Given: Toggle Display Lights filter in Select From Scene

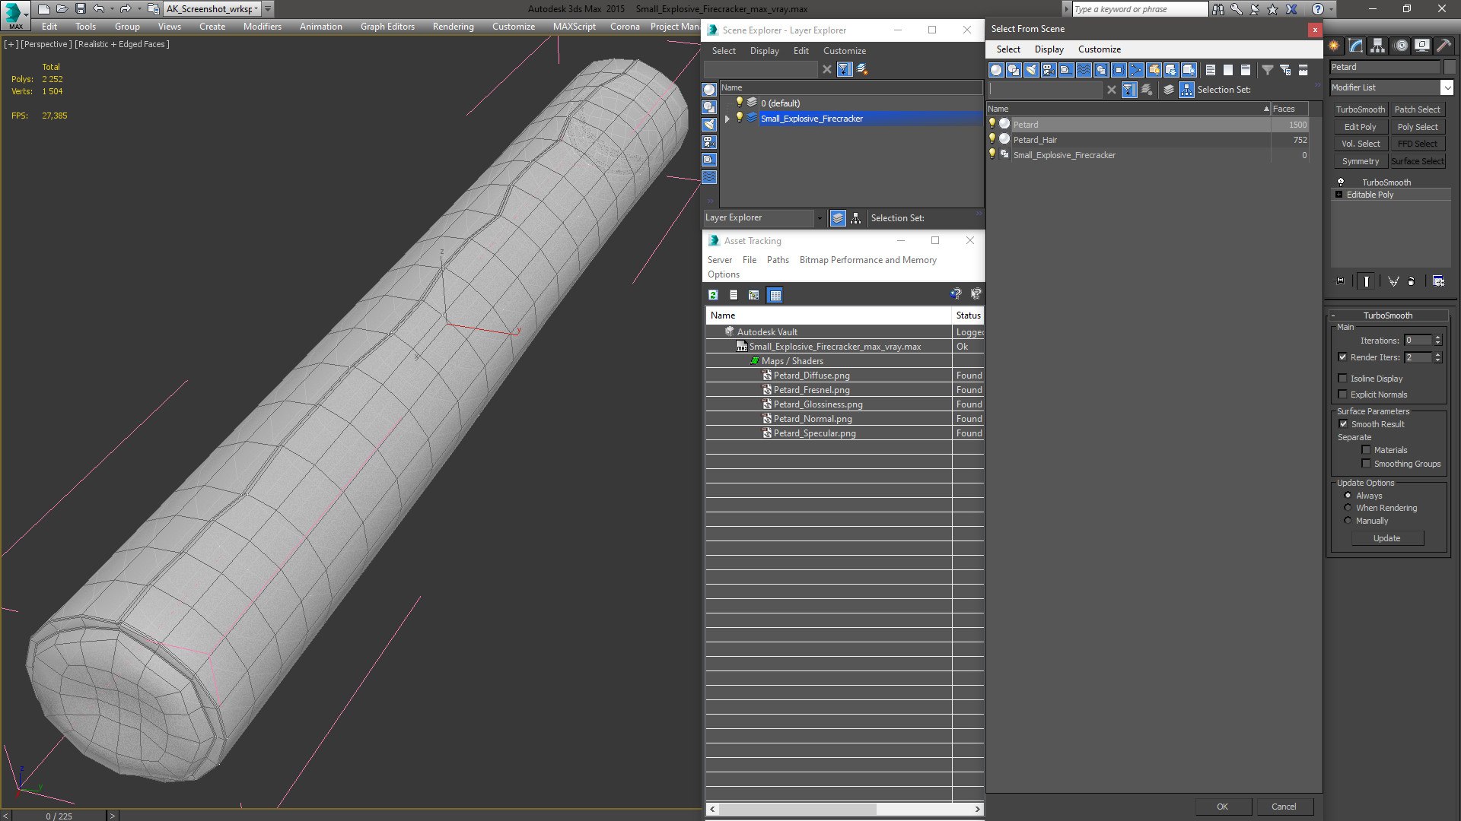Looking at the screenshot, I should pyautogui.click(x=1031, y=70).
